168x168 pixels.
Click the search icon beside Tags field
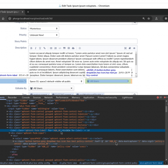[x=134, y=94]
